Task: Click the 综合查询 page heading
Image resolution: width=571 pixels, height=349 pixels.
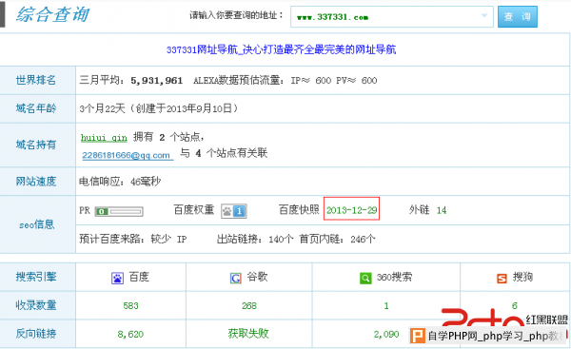Action: (x=52, y=15)
